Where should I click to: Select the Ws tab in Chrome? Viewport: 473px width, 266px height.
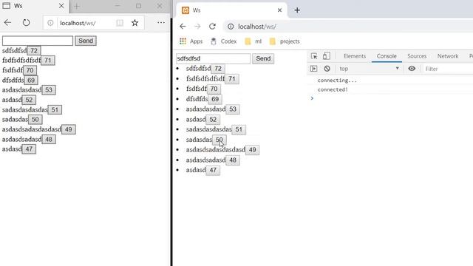pos(231,10)
